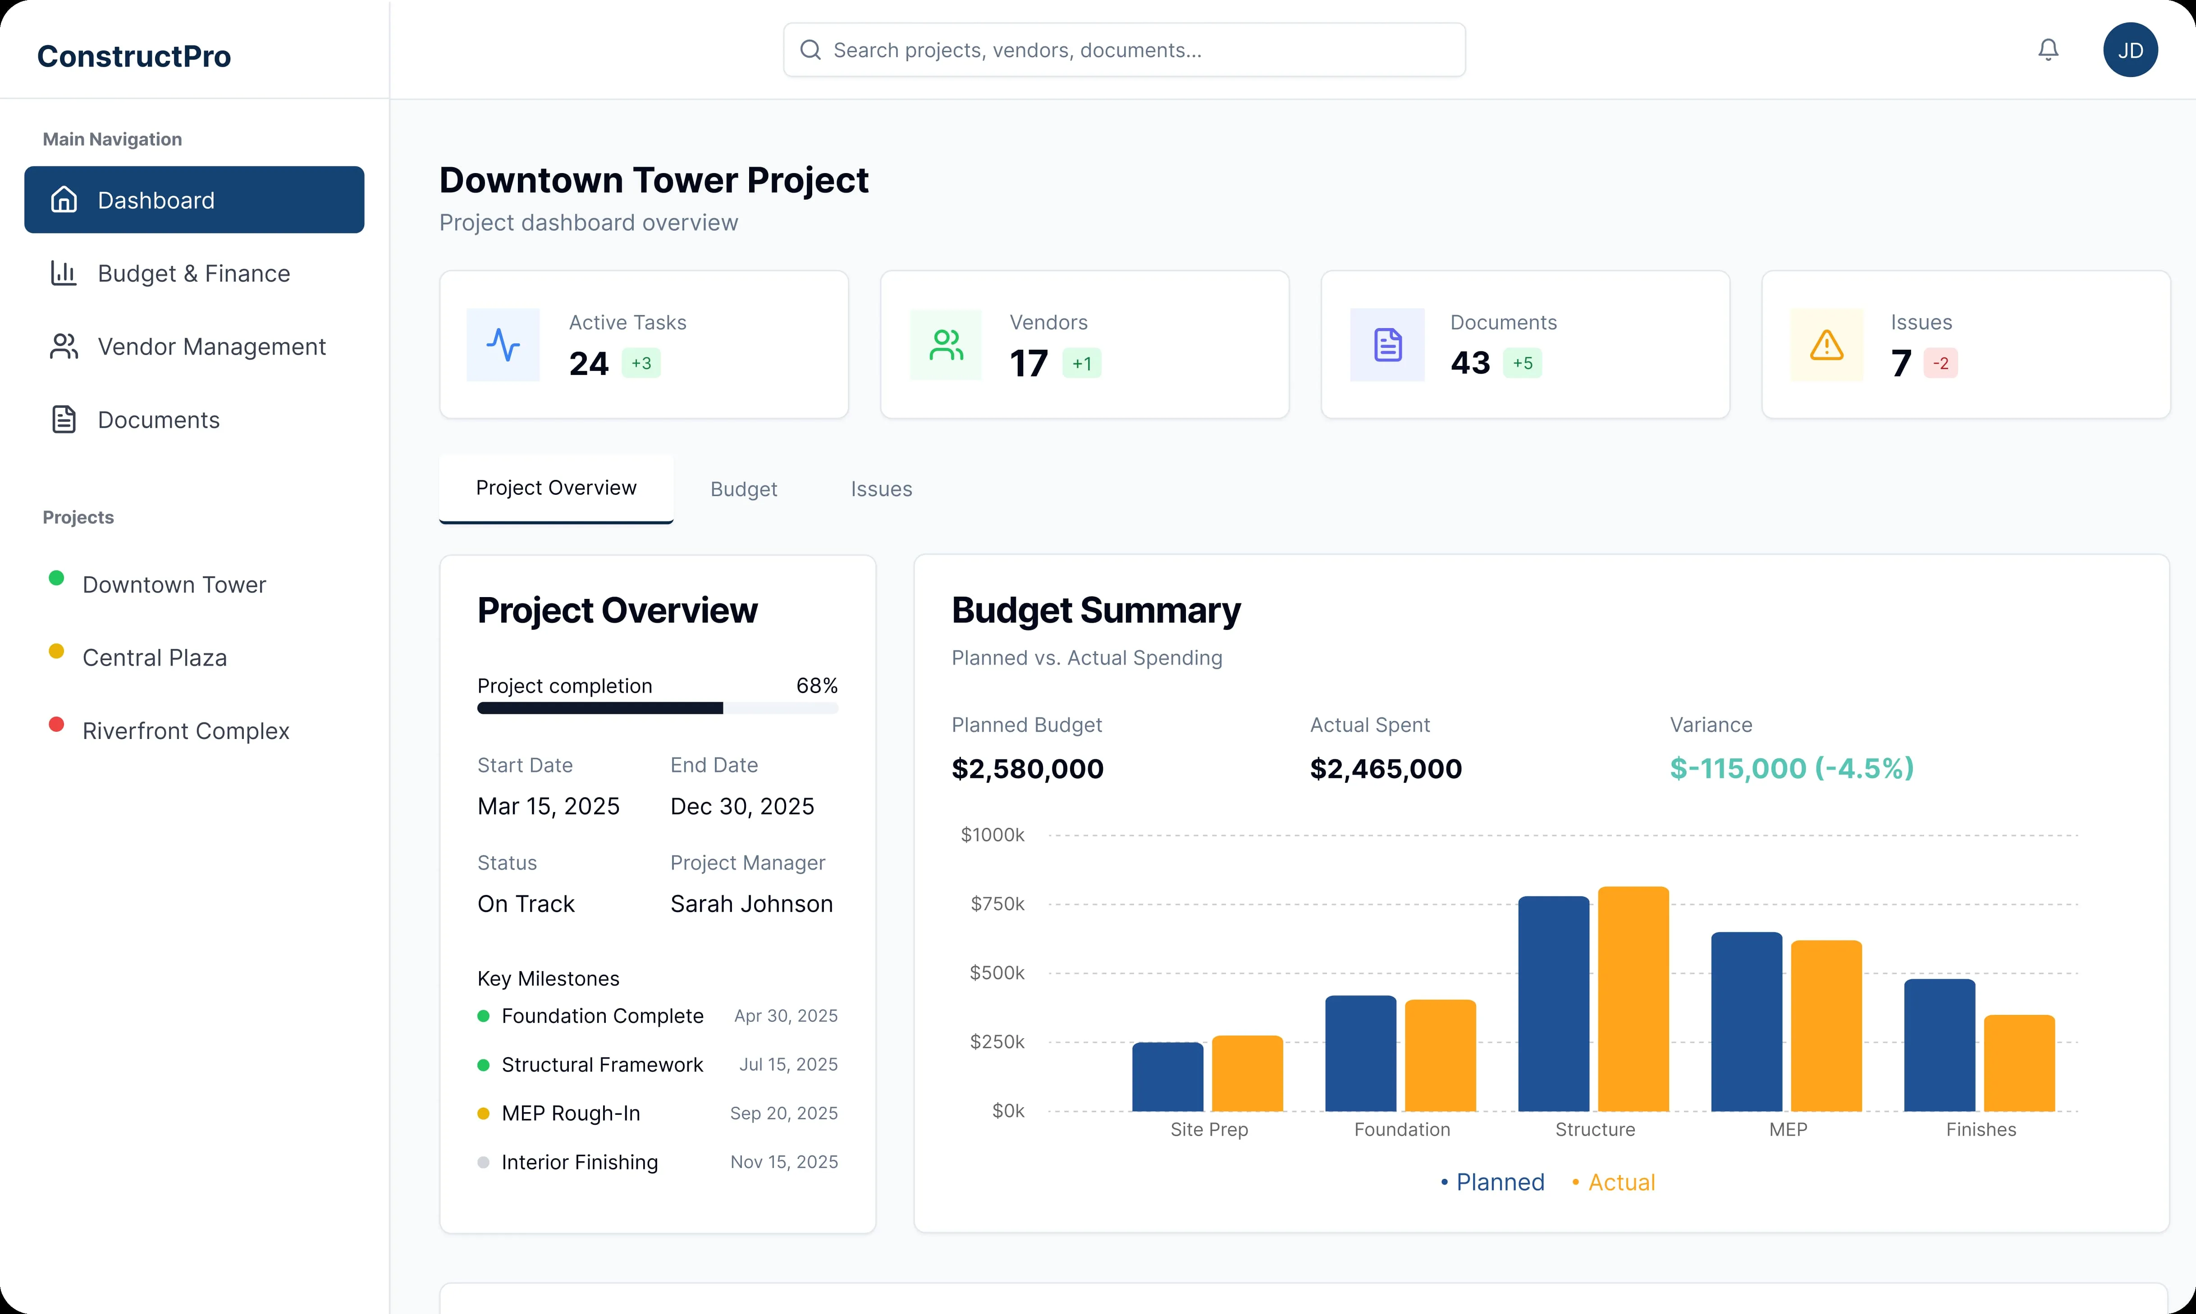Click the Vendors card users icon
The height and width of the screenshot is (1314, 2196).
tap(946, 344)
